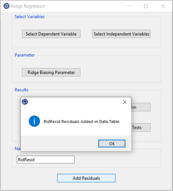Focus the RidResid name text field

46,160
